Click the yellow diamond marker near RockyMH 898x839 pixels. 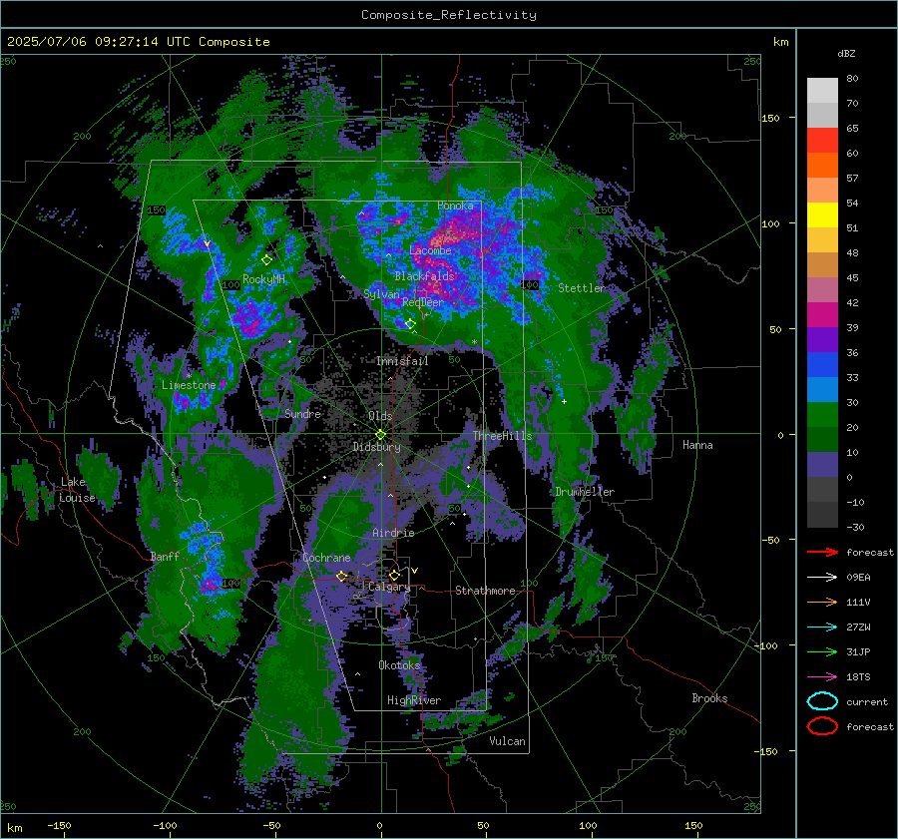266,260
